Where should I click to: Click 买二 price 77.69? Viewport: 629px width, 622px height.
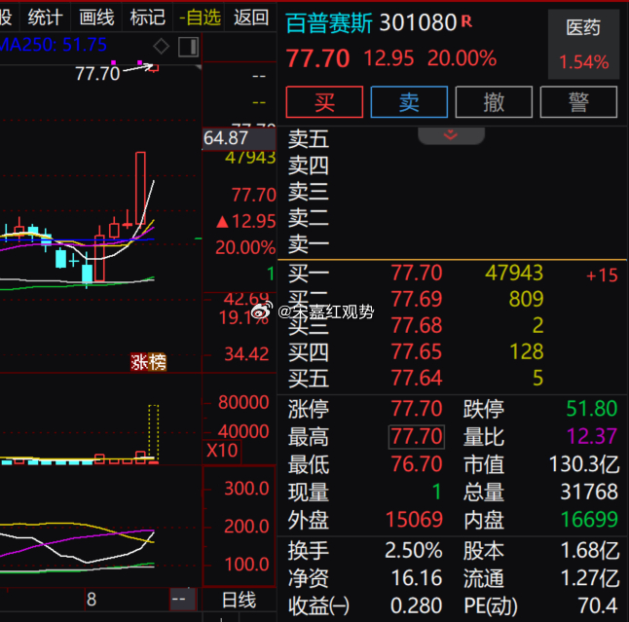point(417,299)
